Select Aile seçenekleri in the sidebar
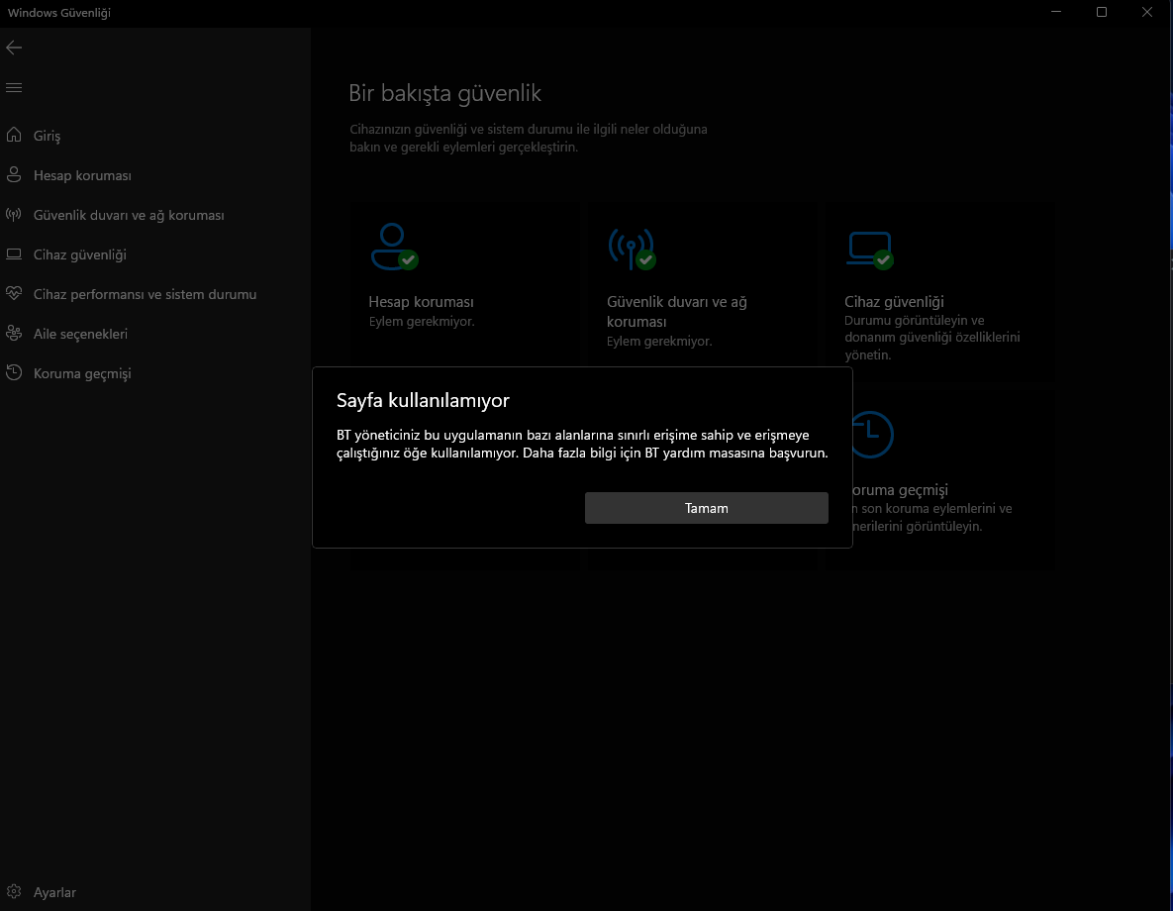This screenshot has height=911, width=1173. (x=154, y=334)
